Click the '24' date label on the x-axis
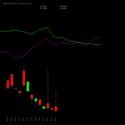 coord(51,119)
